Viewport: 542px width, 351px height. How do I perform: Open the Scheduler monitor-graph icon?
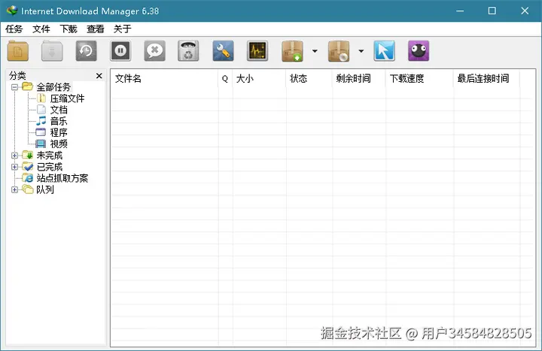click(257, 51)
